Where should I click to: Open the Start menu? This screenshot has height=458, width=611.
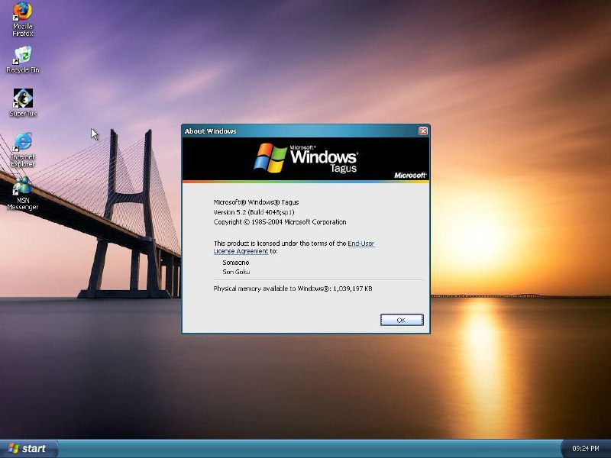click(x=29, y=449)
